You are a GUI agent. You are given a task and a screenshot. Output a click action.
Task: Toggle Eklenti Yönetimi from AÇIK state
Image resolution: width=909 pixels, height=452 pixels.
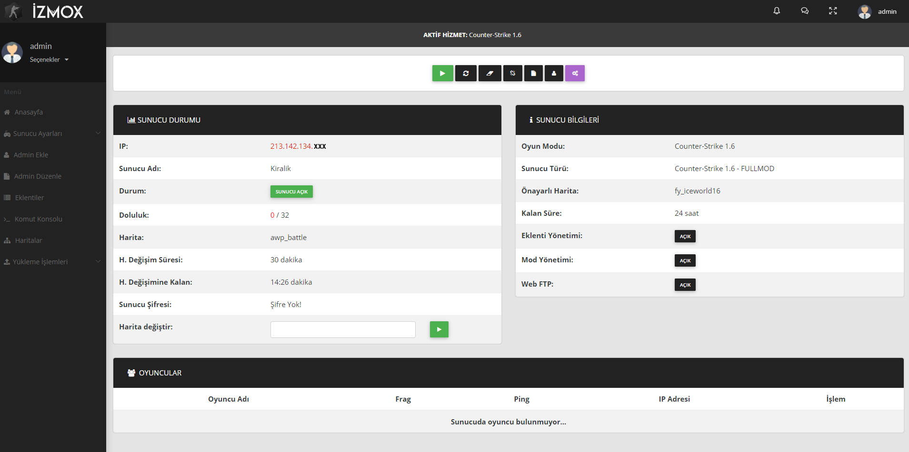click(x=685, y=236)
